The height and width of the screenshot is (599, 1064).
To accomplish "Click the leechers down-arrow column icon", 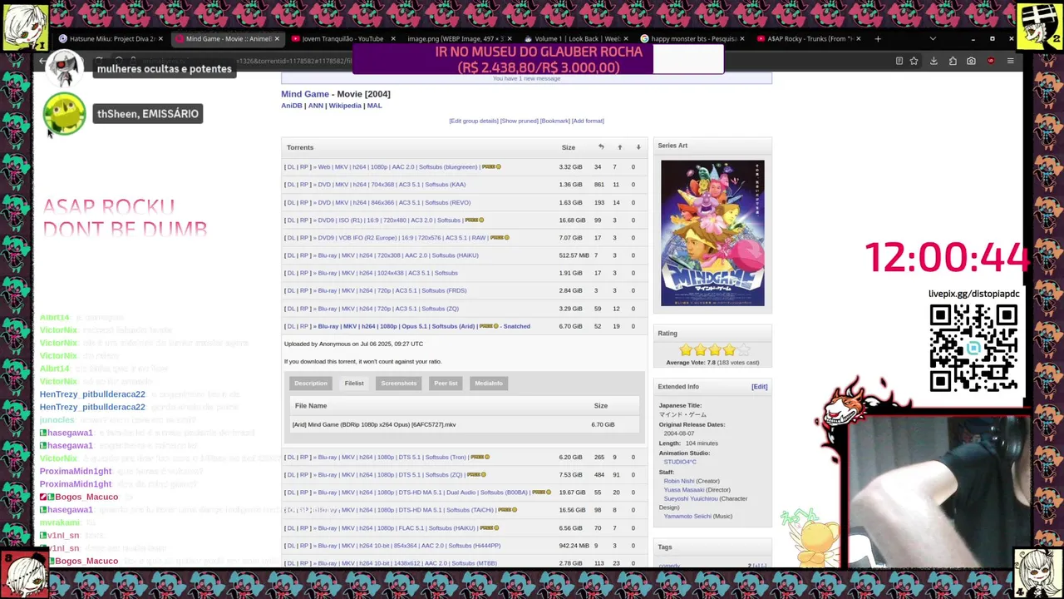I will (638, 147).
